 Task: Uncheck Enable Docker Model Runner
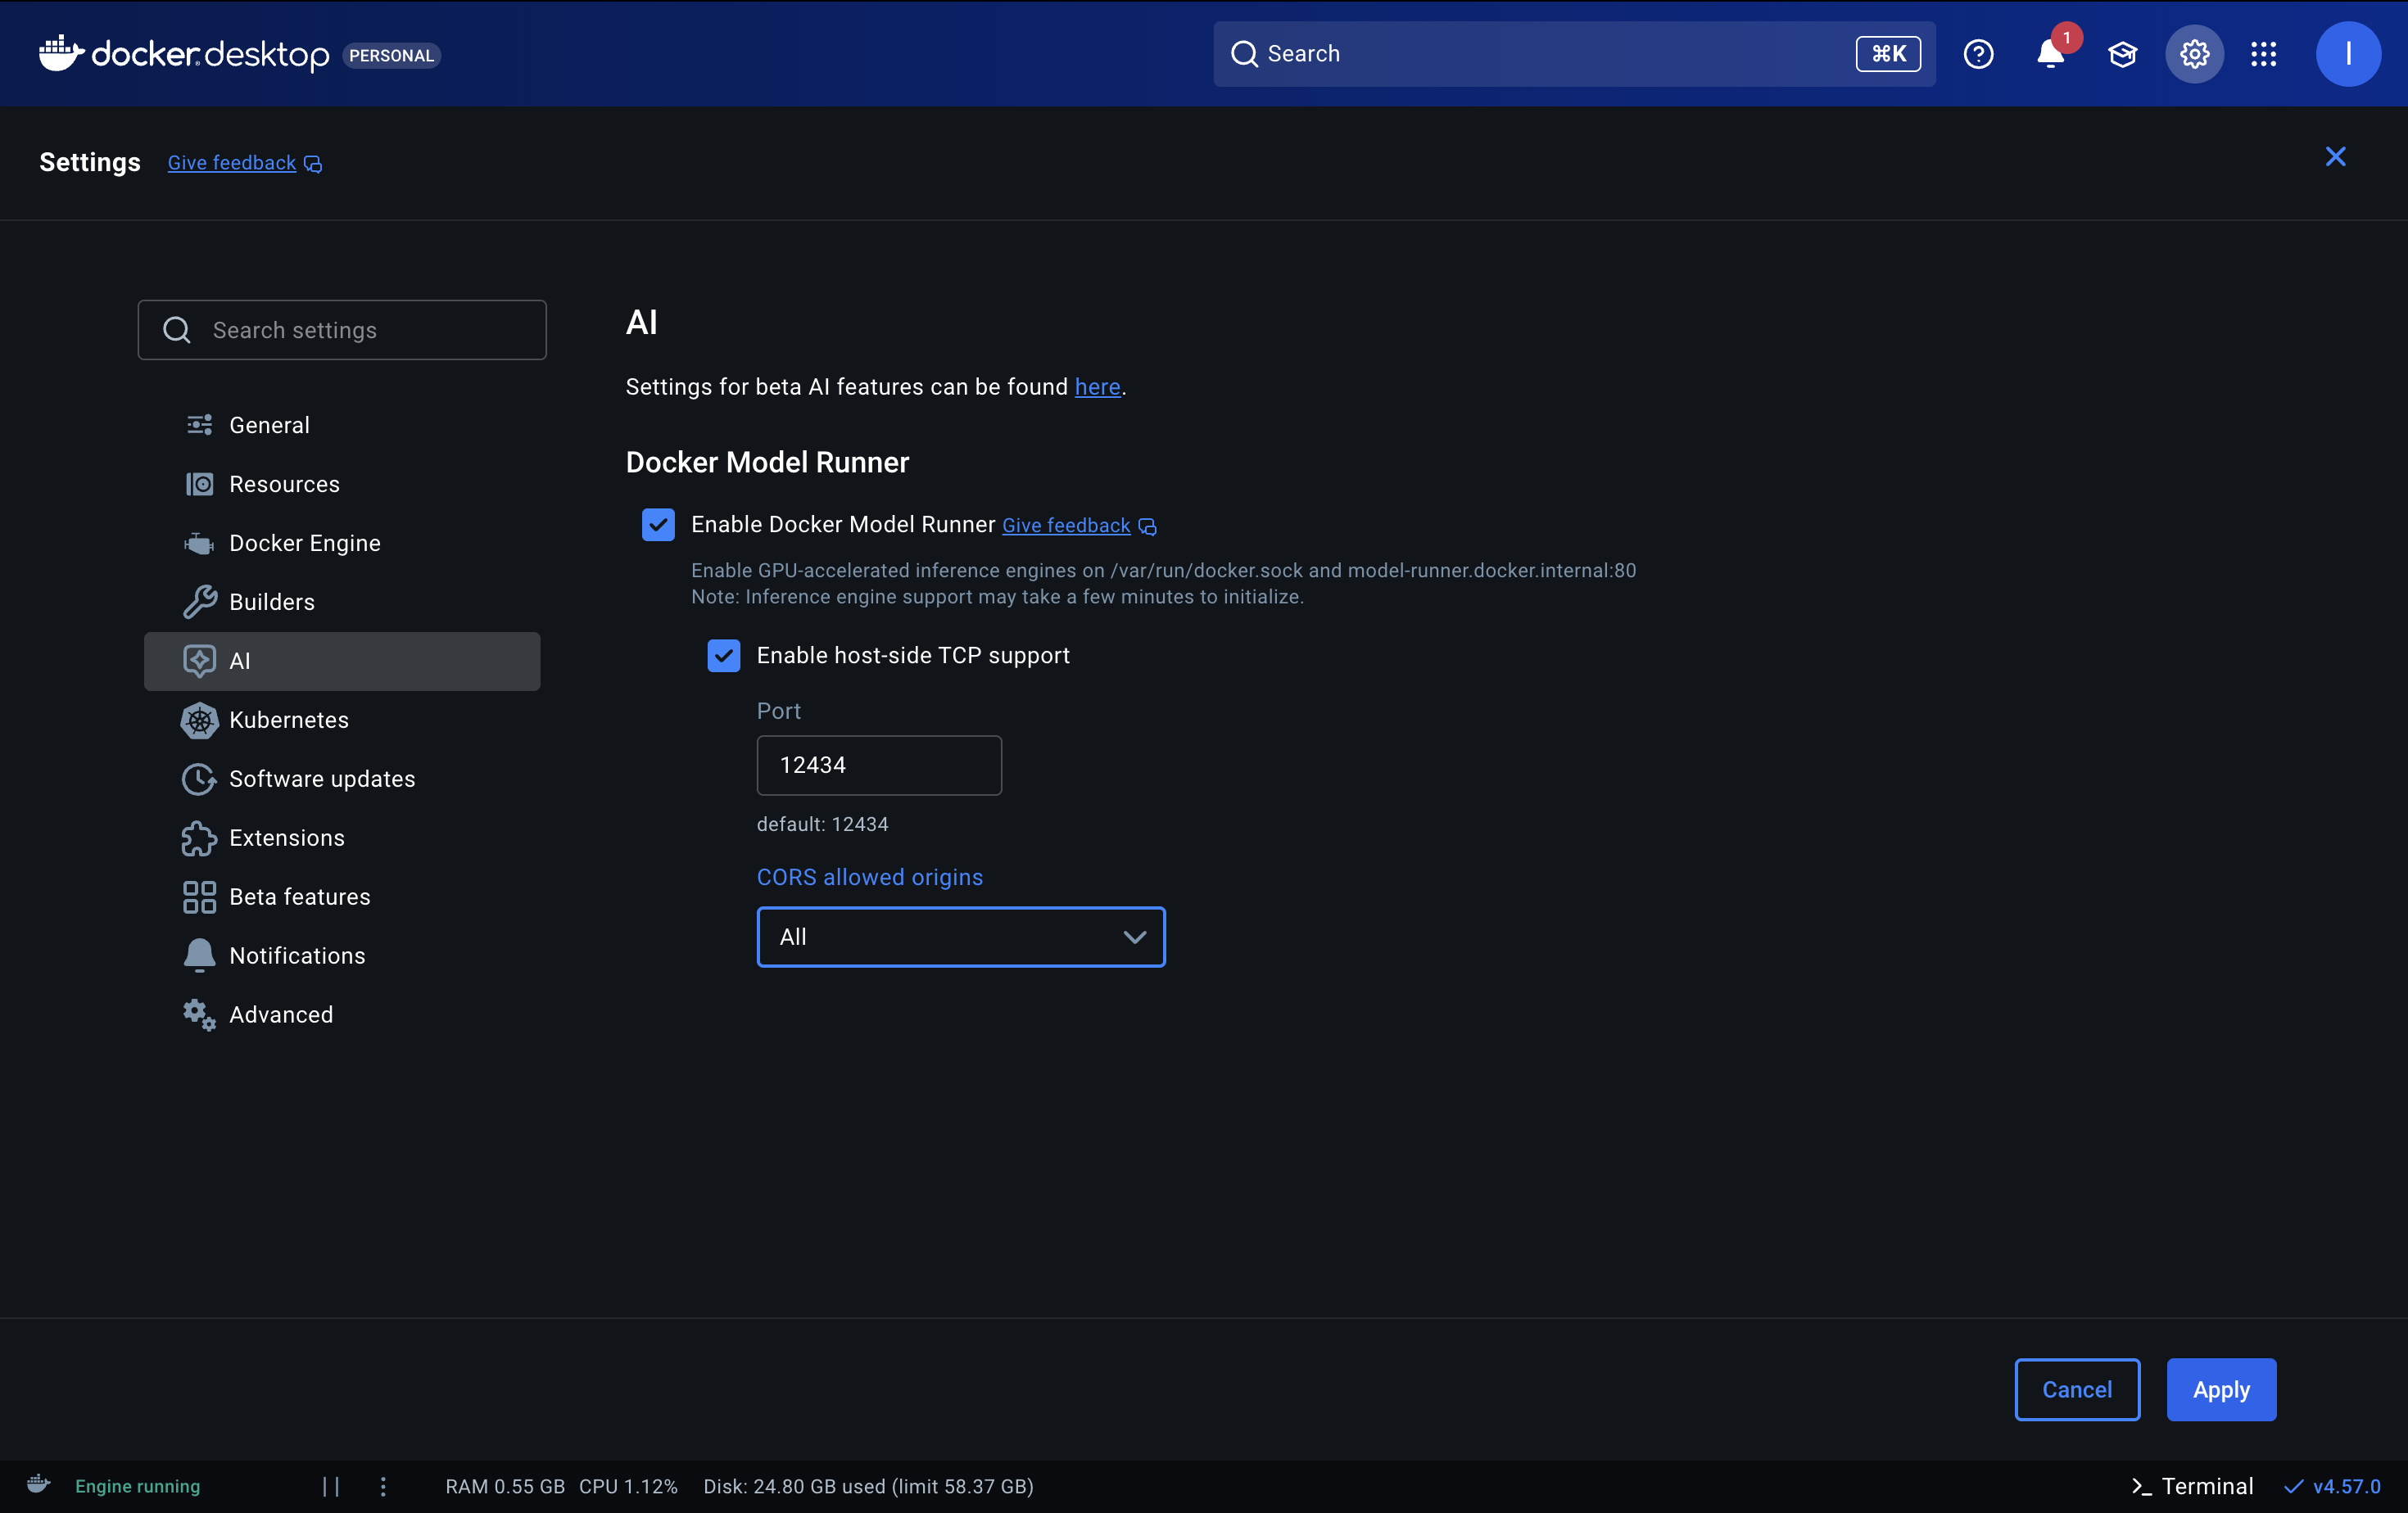658,525
